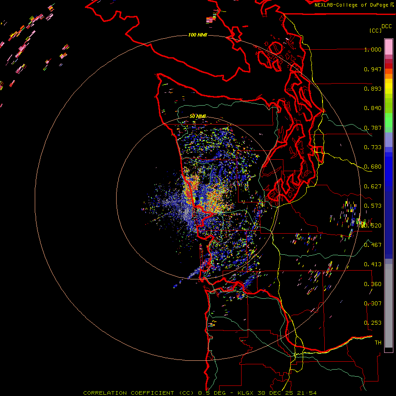Click the 50 NMI range ring label
Screen dimensions: 396x396
198,116
